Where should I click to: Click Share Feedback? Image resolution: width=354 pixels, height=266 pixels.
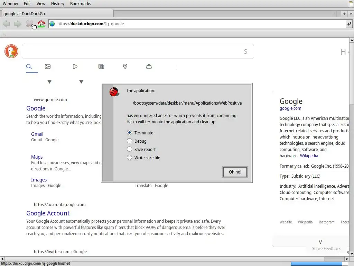326,249
